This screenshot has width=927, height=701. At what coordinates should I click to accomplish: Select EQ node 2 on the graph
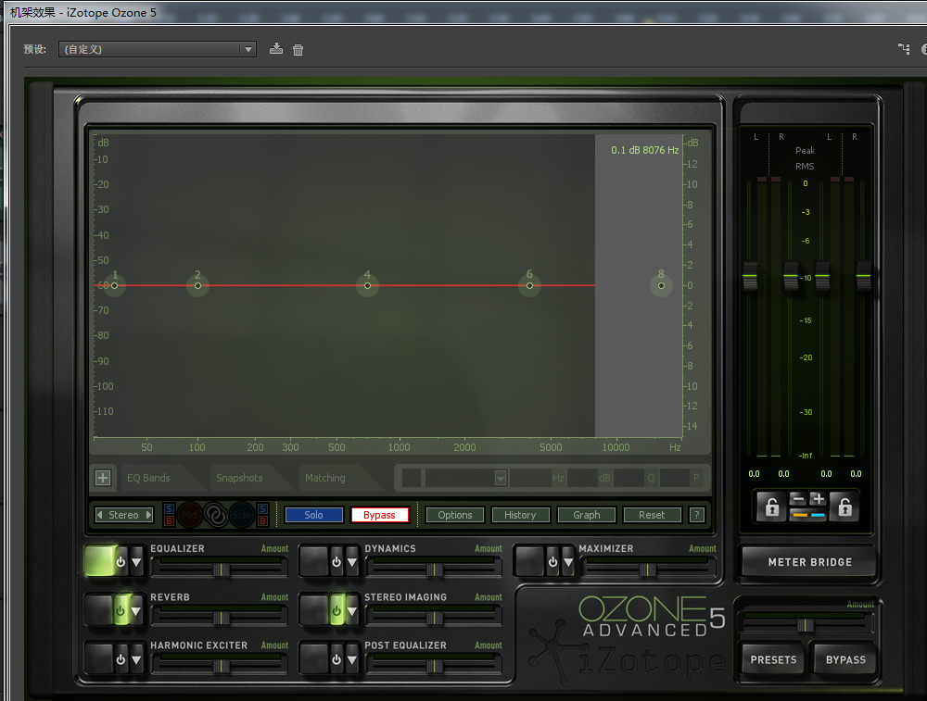(x=198, y=286)
